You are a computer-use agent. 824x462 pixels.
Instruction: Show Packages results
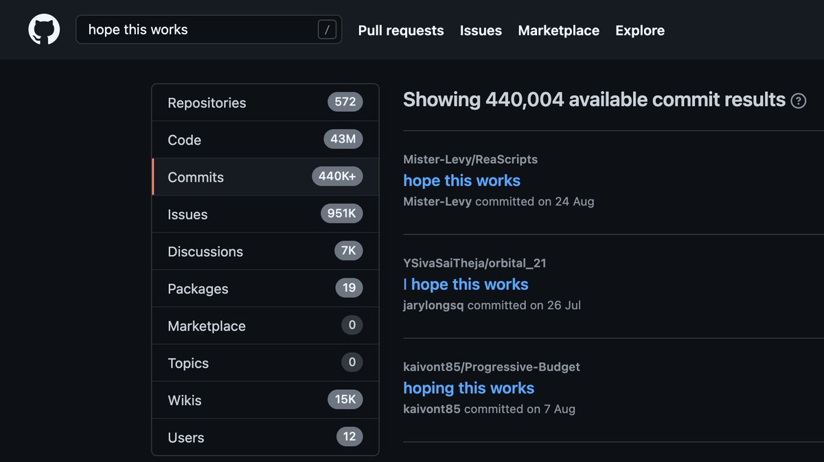click(265, 289)
